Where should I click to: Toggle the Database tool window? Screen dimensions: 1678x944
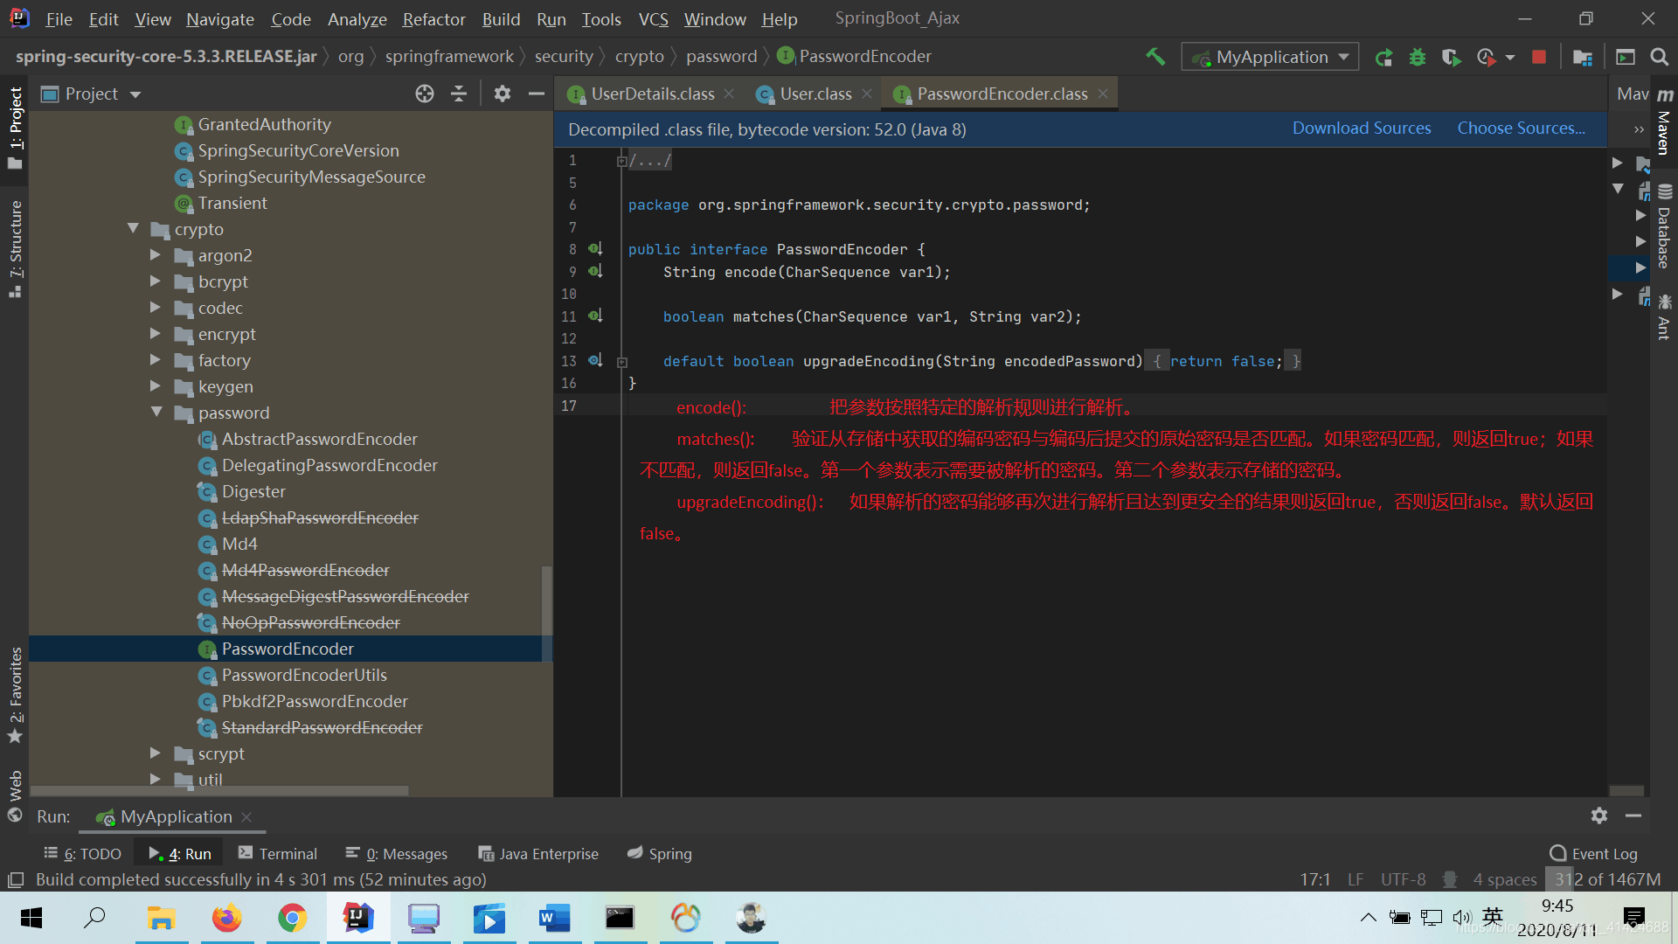point(1665,226)
